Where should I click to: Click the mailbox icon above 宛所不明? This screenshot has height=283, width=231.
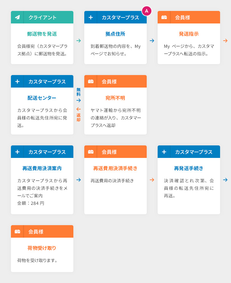[x=91, y=81]
